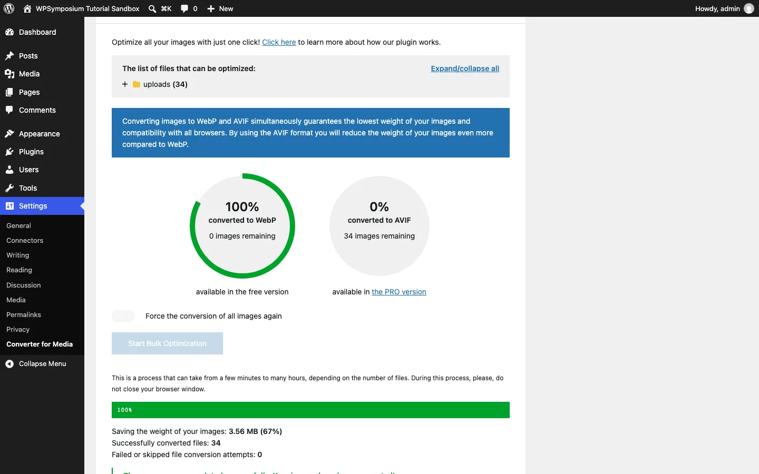Click the 0% AVIF conversion circle
Viewport: 759px width, 474px height.
pyautogui.click(x=379, y=226)
